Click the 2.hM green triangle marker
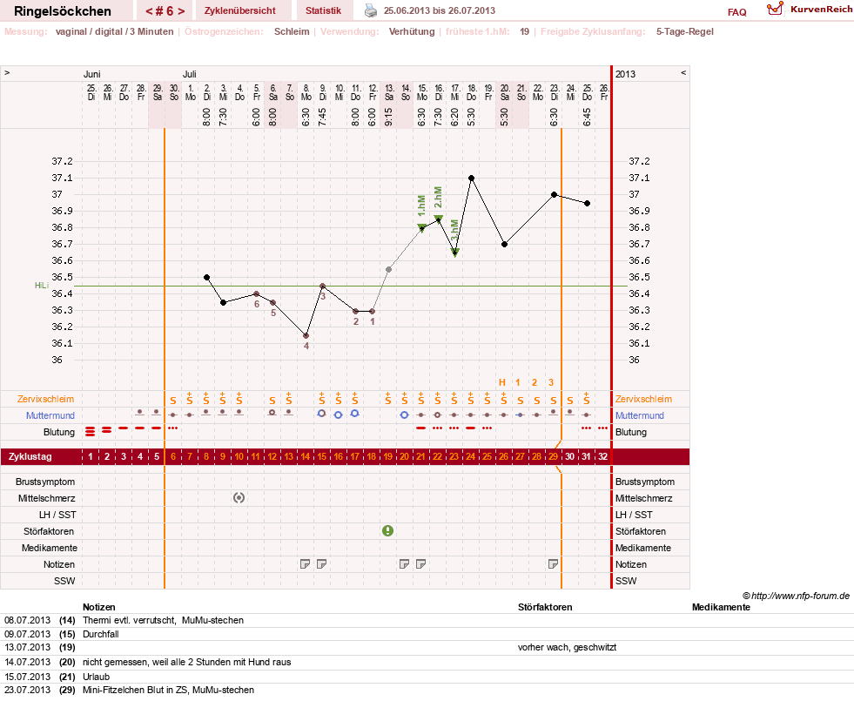Viewport: 854px width, 728px height. [439, 219]
